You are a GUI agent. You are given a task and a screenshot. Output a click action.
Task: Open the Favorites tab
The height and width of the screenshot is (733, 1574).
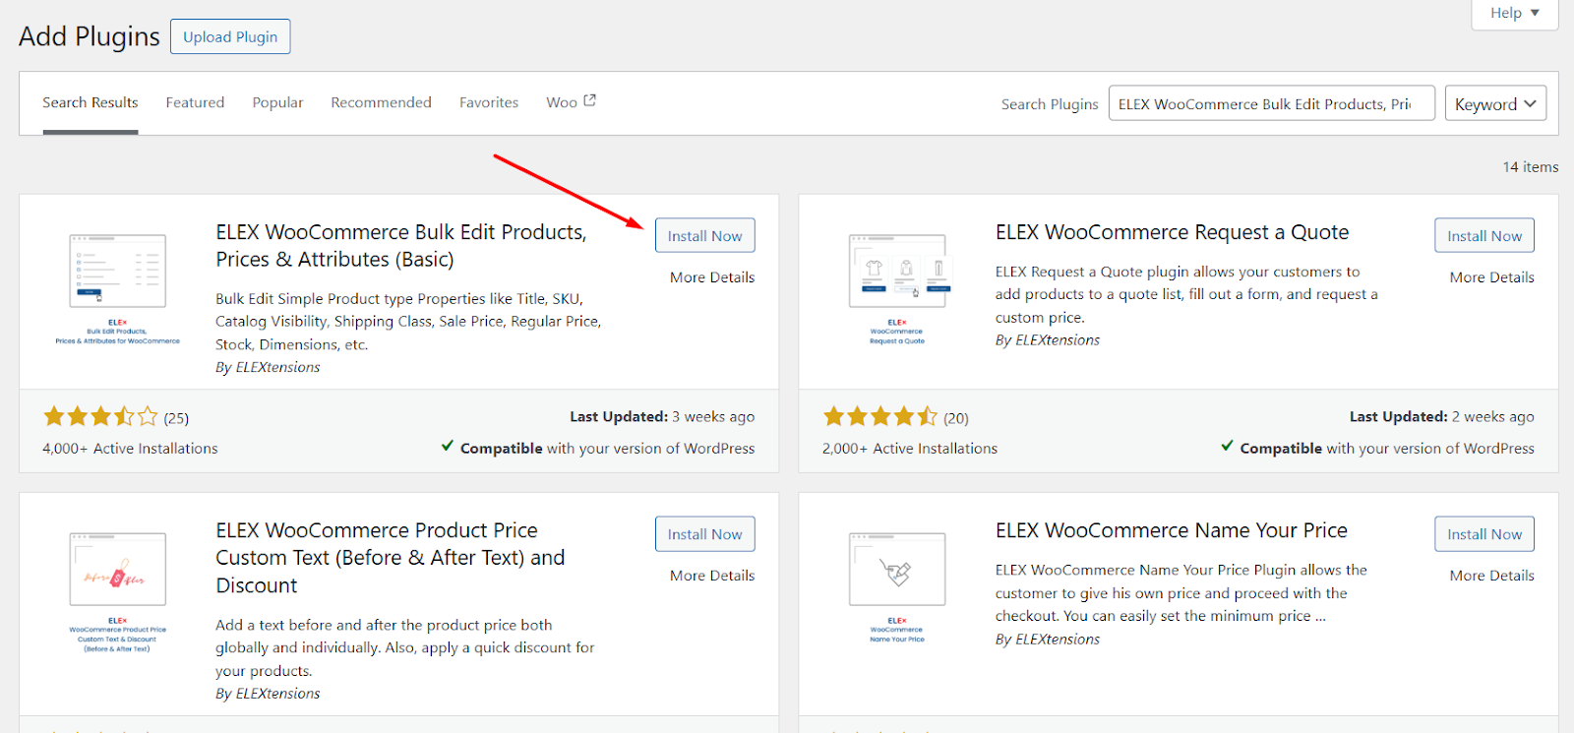click(x=489, y=102)
